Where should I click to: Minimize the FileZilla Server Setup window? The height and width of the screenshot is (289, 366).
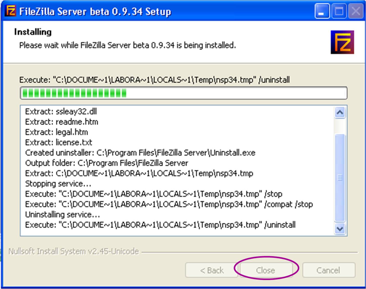(x=322, y=11)
